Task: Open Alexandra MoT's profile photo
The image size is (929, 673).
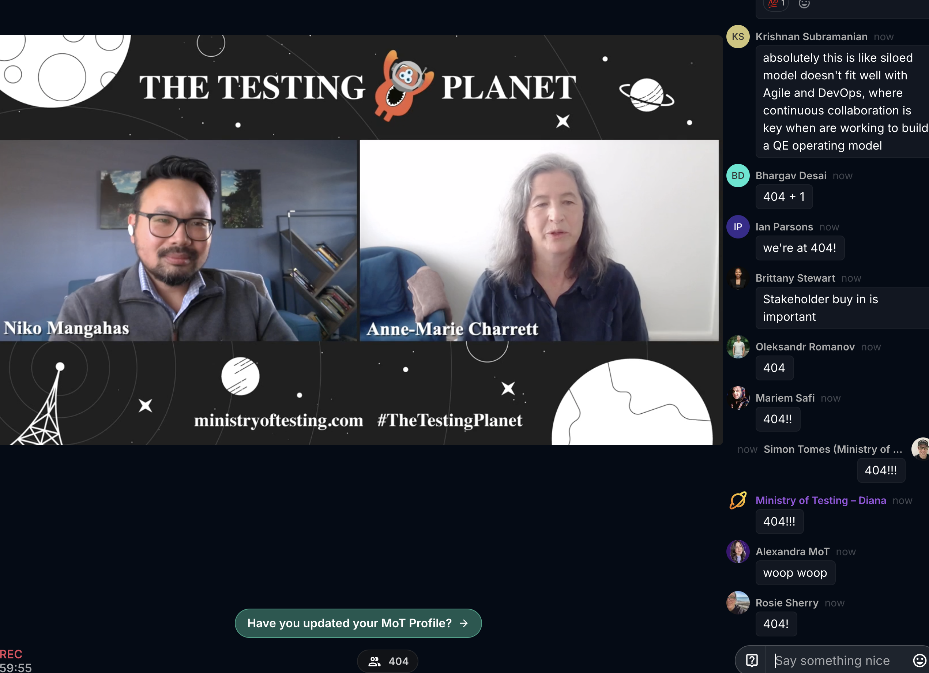Action: [x=738, y=552]
